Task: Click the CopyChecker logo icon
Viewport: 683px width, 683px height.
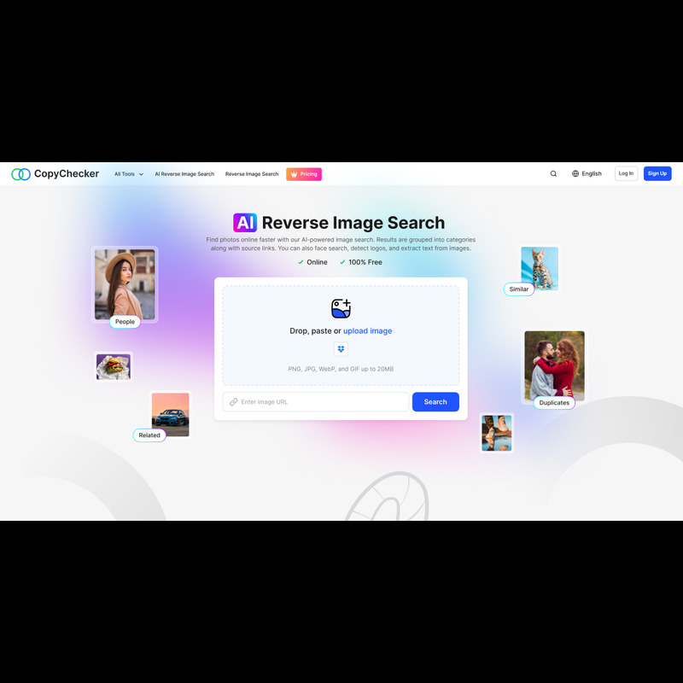Action: (20, 174)
